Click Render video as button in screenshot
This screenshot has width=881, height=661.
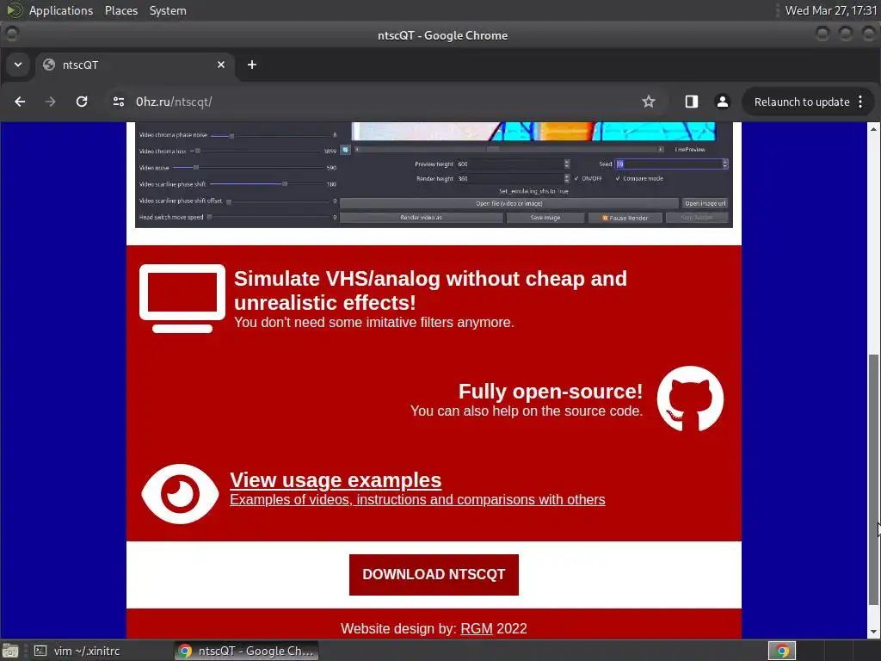[x=421, y=218]
